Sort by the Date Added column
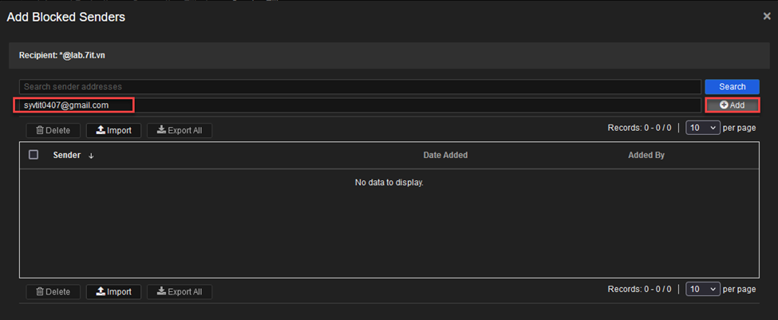Screen dimensions: 778x320 tap(445, 156)
